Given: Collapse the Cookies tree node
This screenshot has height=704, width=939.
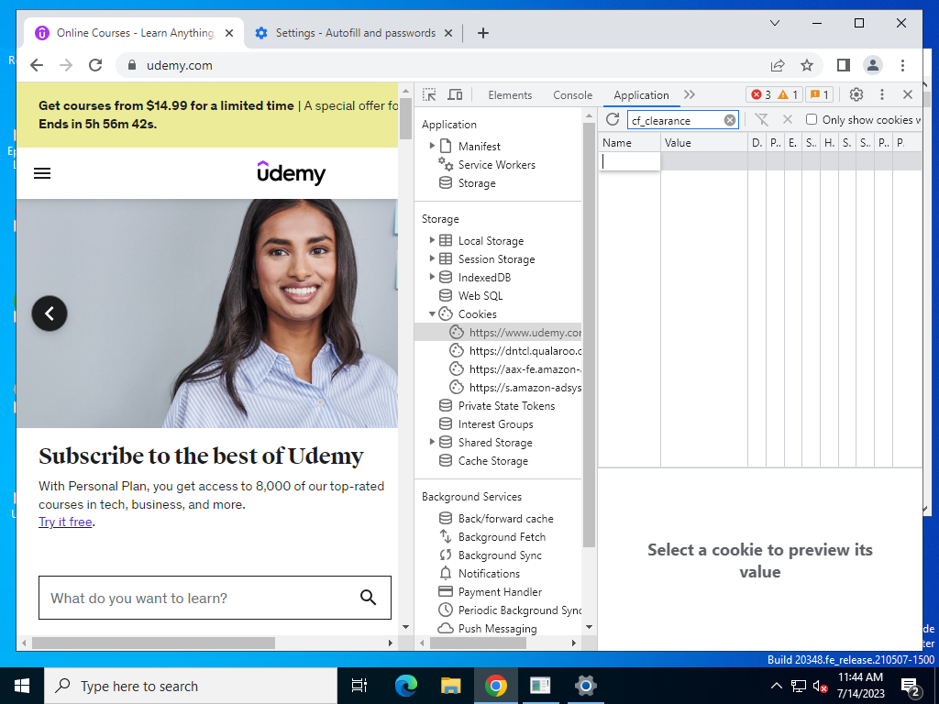Looking at the screenshot, I should 432,313.
